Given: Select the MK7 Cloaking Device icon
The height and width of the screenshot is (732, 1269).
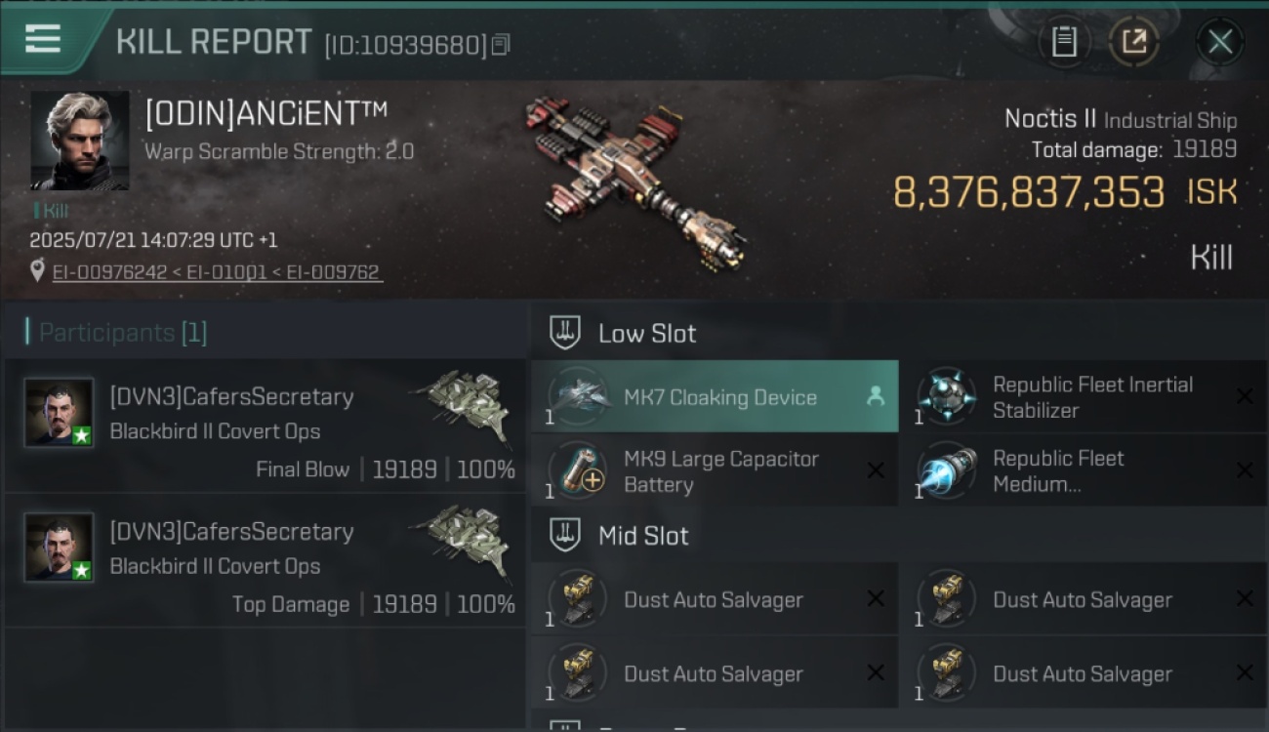Looking at the screenshot, I should tap(579, 397).
